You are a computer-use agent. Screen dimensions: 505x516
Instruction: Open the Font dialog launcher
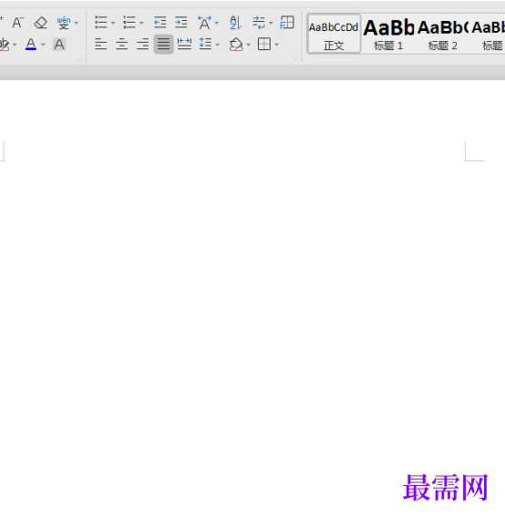pyautogui.click(x=79, y=59)
